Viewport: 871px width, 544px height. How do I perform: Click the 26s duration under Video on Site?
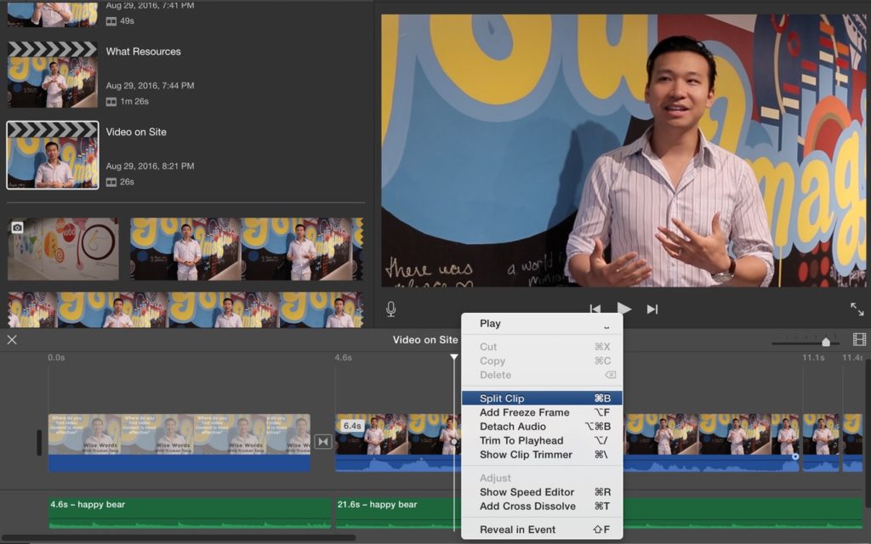[x=128, y=182]
